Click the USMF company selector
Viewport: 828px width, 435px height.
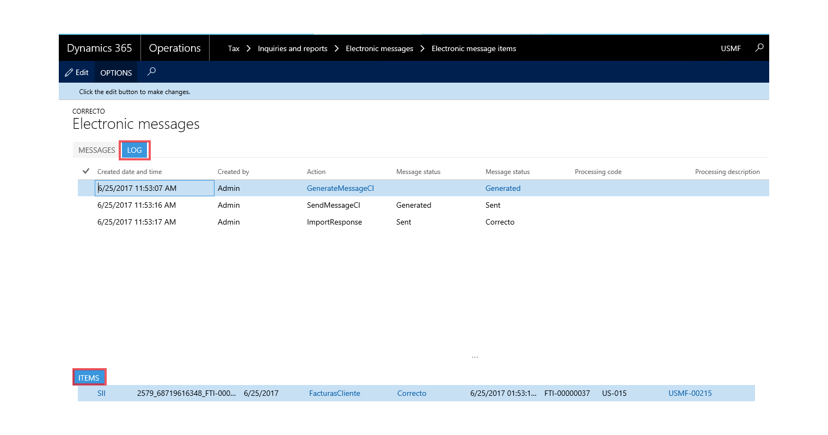[731, 48]
